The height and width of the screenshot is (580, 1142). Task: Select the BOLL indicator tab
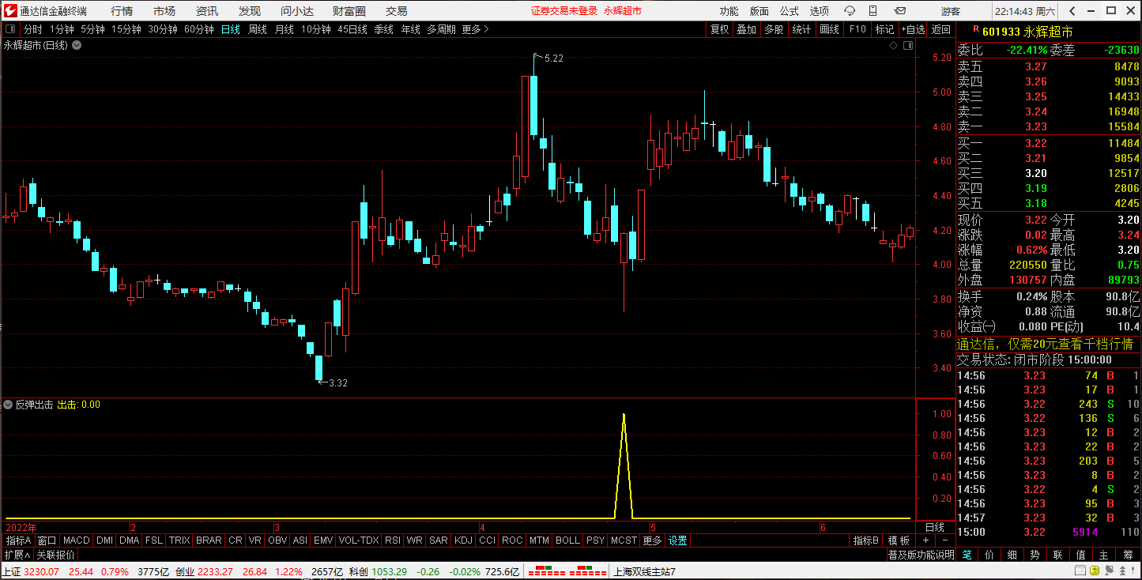pos(567,540)
